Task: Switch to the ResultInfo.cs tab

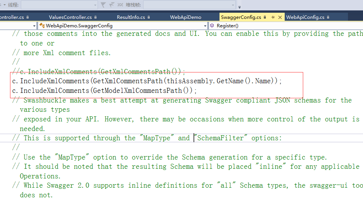Action: coord(131,17)
